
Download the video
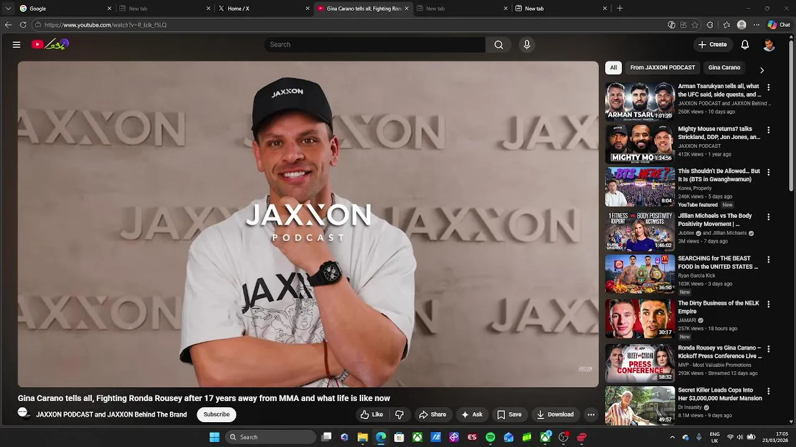[x=555, y=415]
